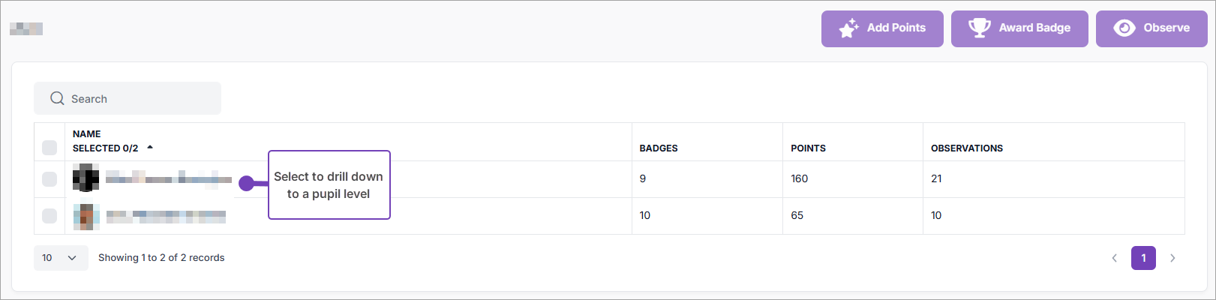This screenshot has height=300, width=1216.
Task: Sort by Name using the arrow
Action: [x=150, y=148]
